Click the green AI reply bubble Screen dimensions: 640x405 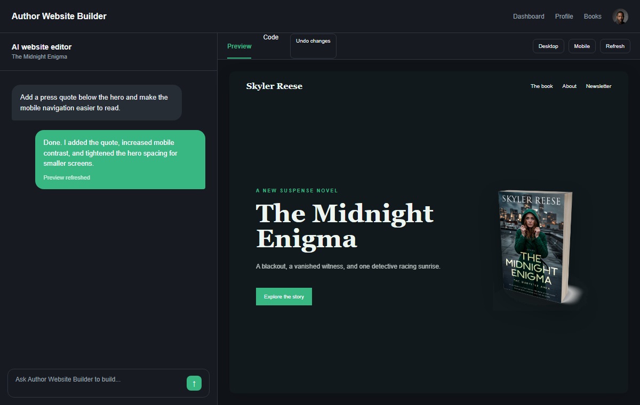(x=120, y=159)
